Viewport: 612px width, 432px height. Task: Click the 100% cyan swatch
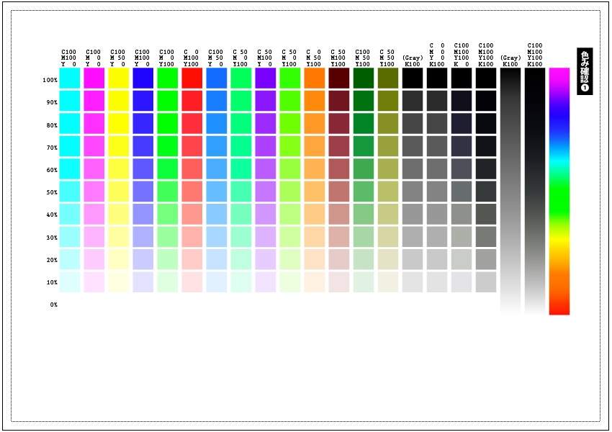point(69,78)
